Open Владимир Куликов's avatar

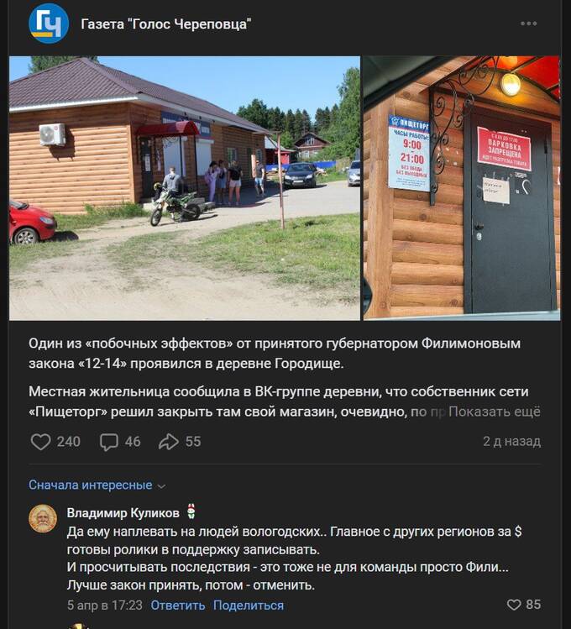43,519
